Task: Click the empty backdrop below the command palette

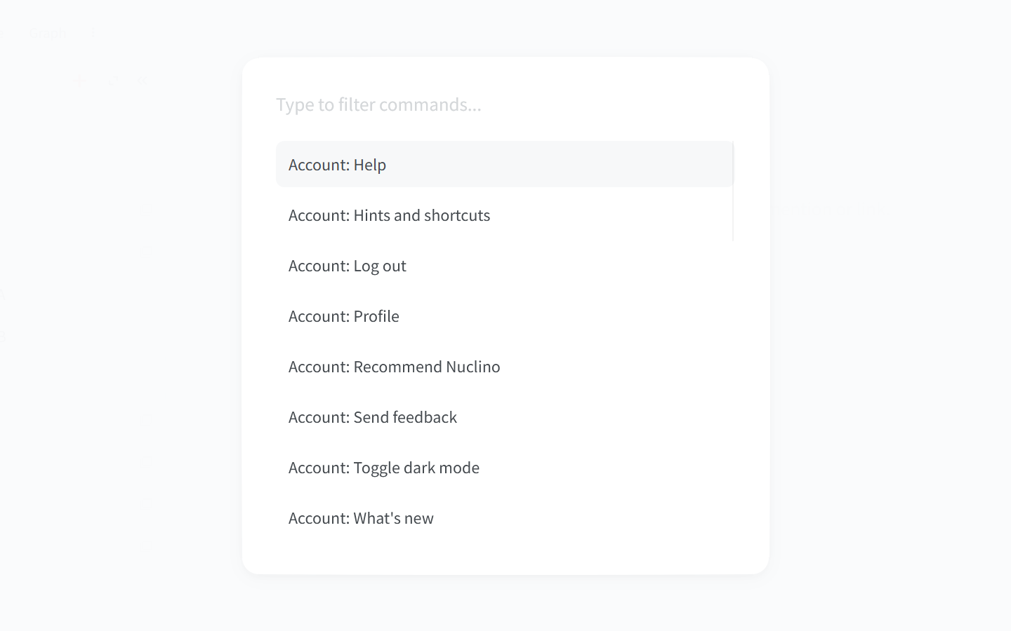Action: [x=505, y=603]
